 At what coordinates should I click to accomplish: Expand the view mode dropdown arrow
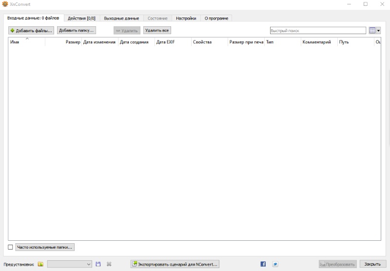[x=378, y=31]
